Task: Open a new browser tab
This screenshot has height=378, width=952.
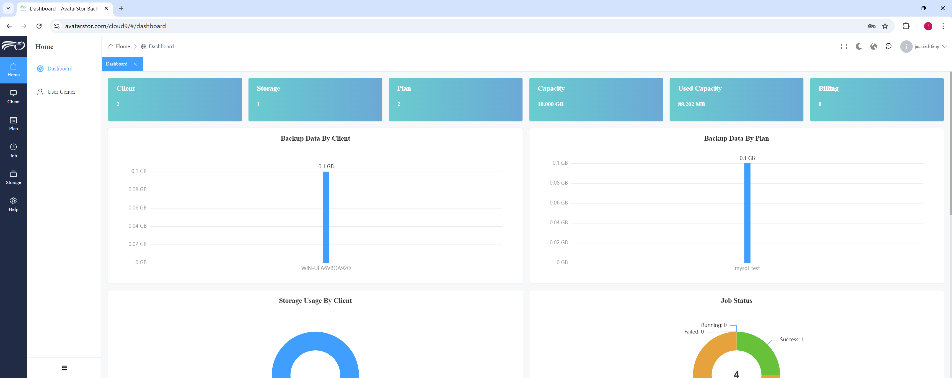Action: click(121, 9)
